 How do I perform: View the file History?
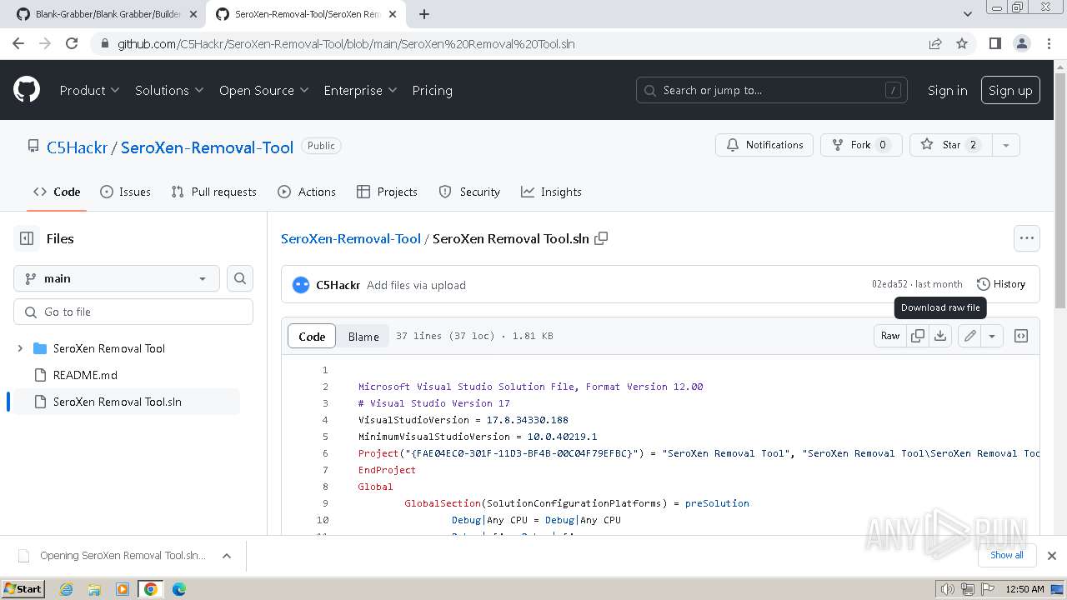click(x=1001, y=284)
